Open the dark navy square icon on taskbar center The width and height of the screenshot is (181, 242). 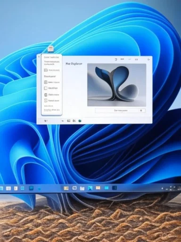coord(115,188)
